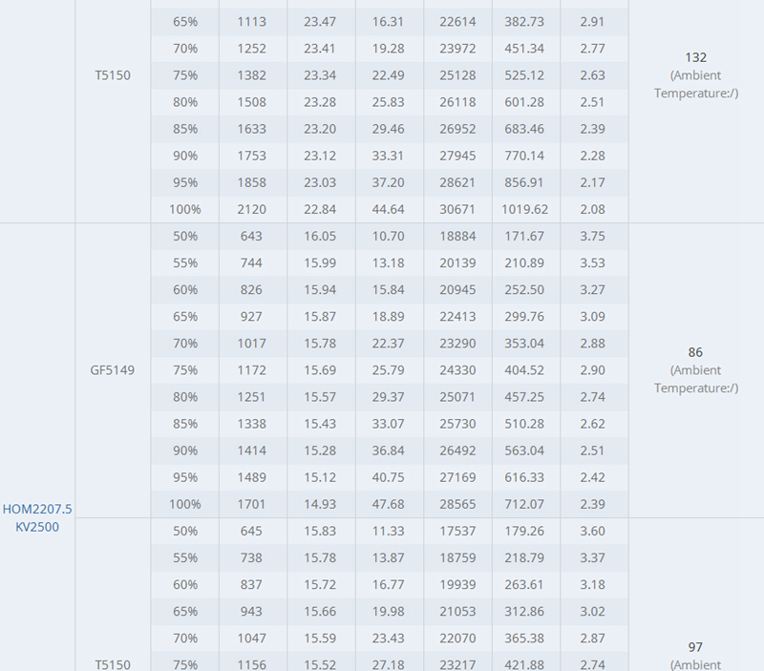The width and height of the screenshot is (764, 671).
Task: Click the 22.84 voltage cell
Action: tap(321, 209)
